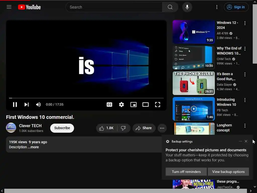Click the video title First Windows 10 commercial.

[x=40, y=117]
